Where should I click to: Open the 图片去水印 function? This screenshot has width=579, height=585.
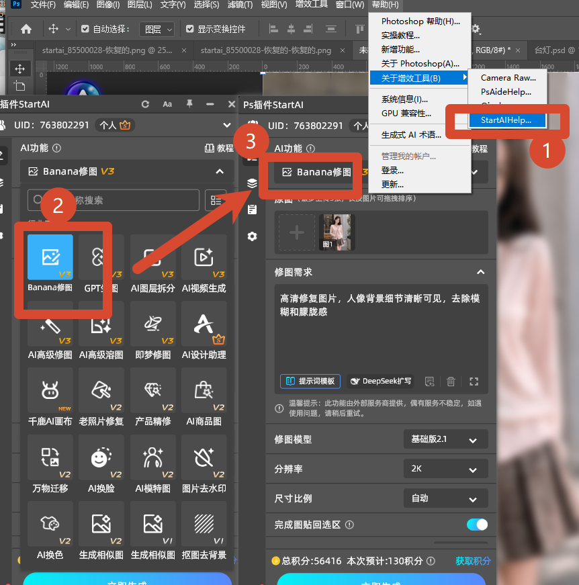tap(204, 465)
